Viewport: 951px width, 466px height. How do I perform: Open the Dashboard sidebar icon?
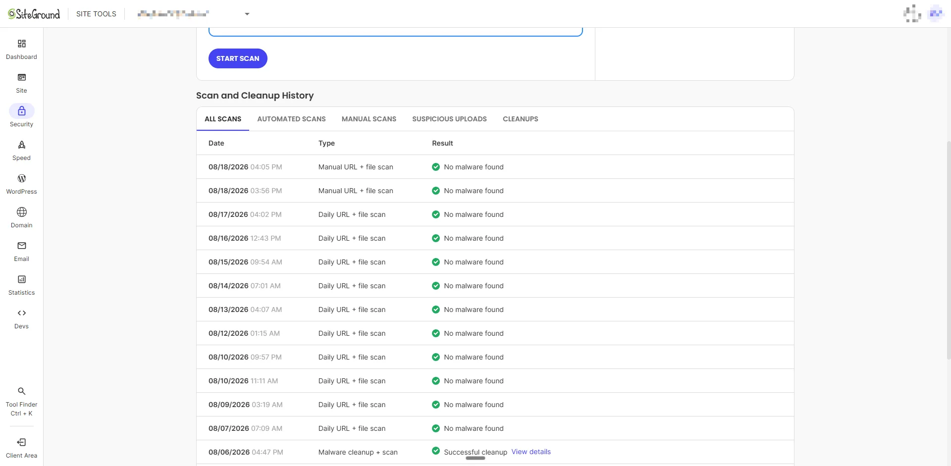[22, 44]
